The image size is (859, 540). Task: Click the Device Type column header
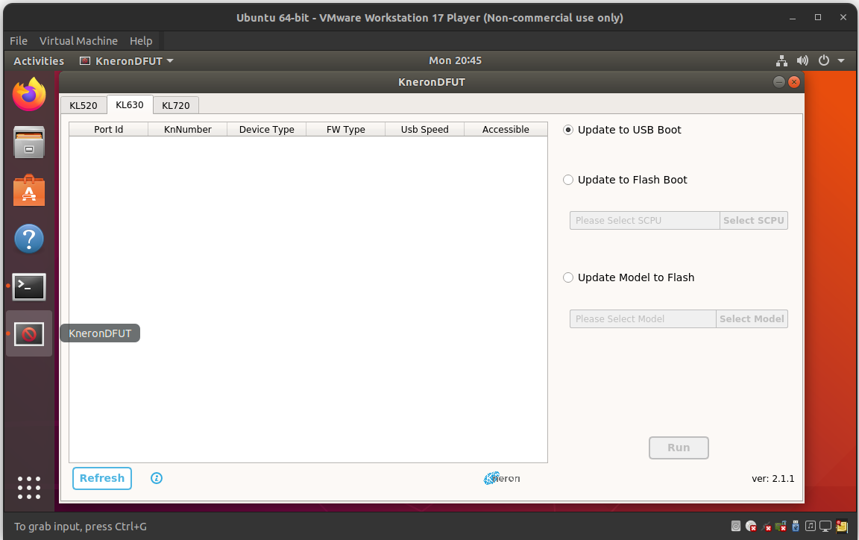pos(267,129)
